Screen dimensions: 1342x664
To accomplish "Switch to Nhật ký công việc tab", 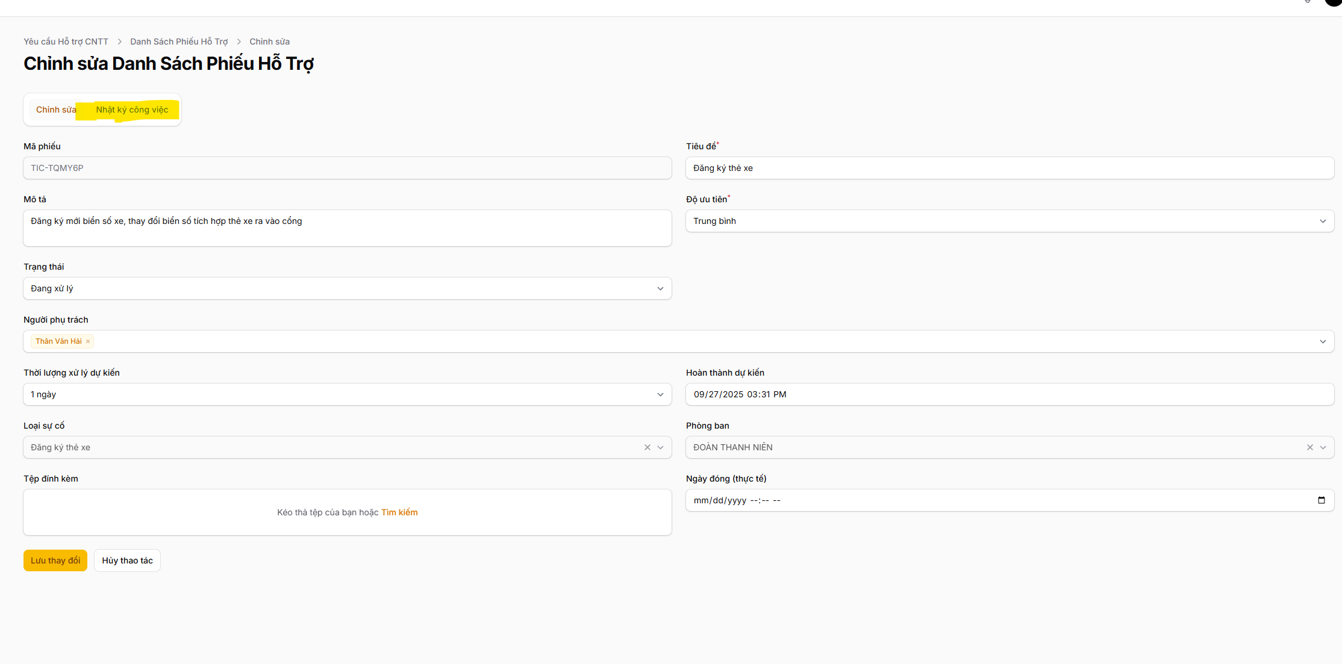I will [x=132, y=110].
